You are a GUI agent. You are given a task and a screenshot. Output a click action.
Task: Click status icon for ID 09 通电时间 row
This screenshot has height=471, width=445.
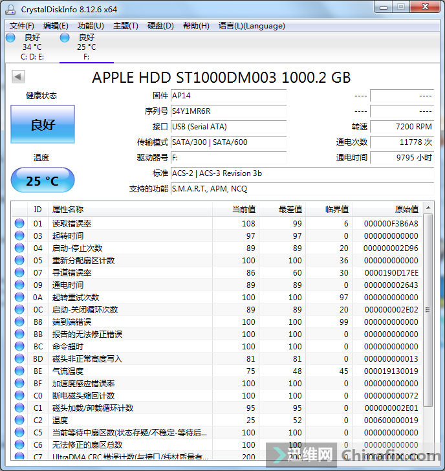click(x=19, y=285)
